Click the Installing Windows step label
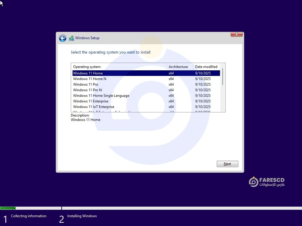Image resolution: width=302 pixels, height=226 pixels. 82,216
